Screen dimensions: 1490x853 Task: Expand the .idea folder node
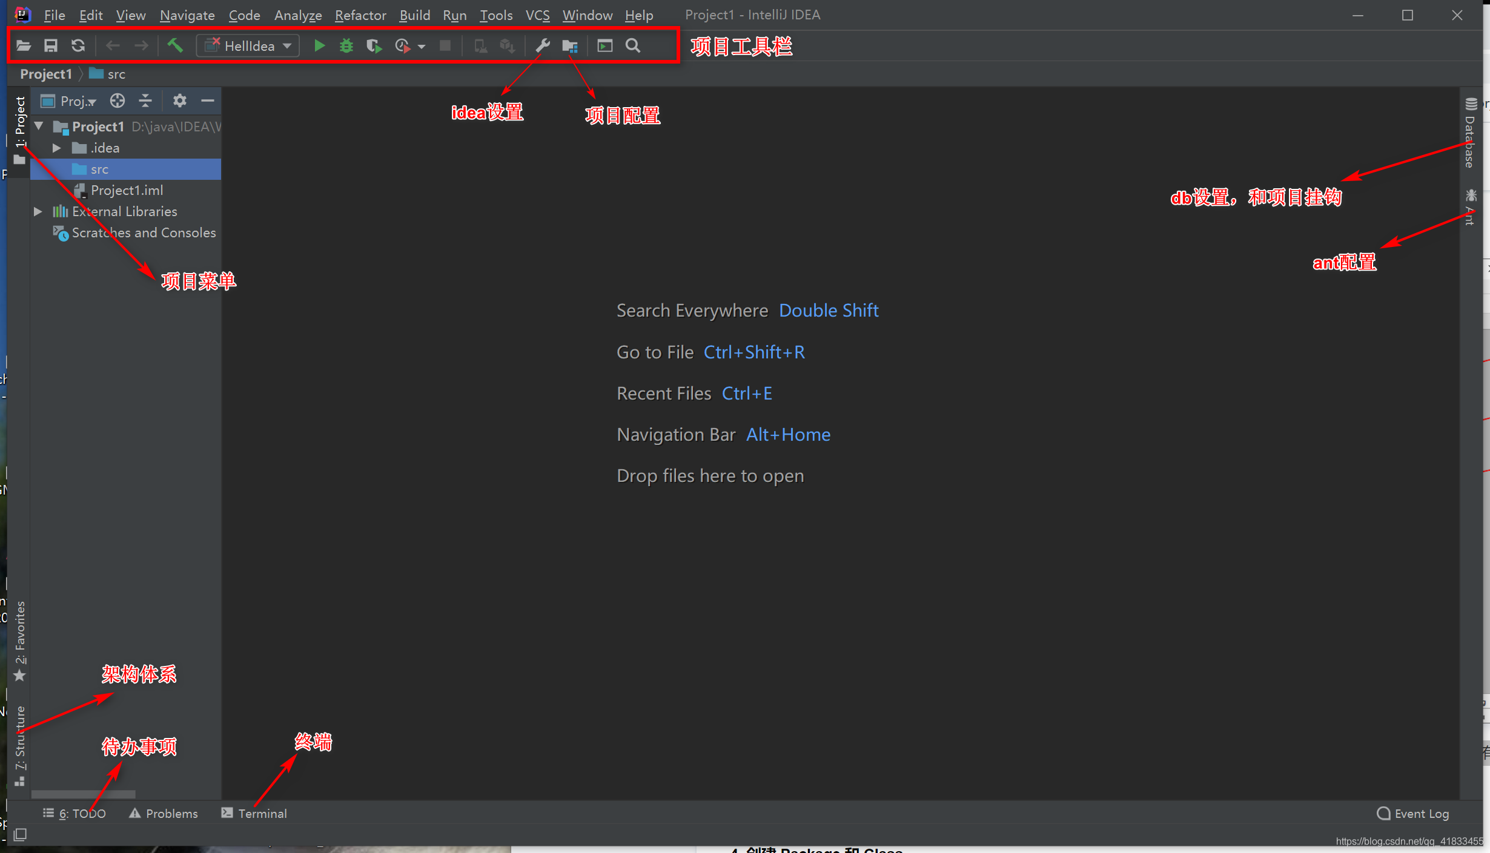click(x=56, y=148)
